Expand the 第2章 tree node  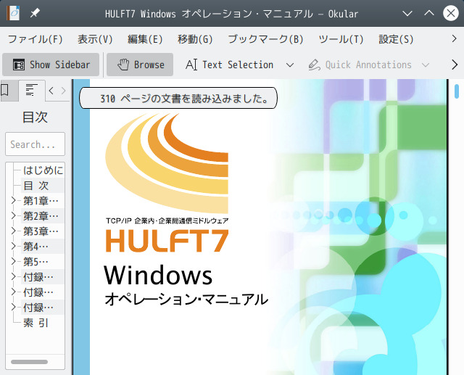13,215
